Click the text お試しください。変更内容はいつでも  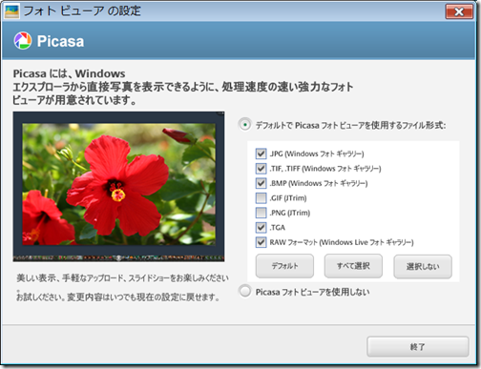pyautogui.click(x=76, y=297)
